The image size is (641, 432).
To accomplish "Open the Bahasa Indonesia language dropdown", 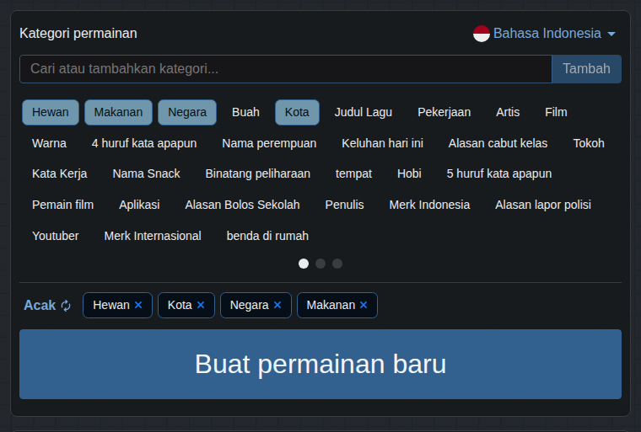I will click(554, 34).
